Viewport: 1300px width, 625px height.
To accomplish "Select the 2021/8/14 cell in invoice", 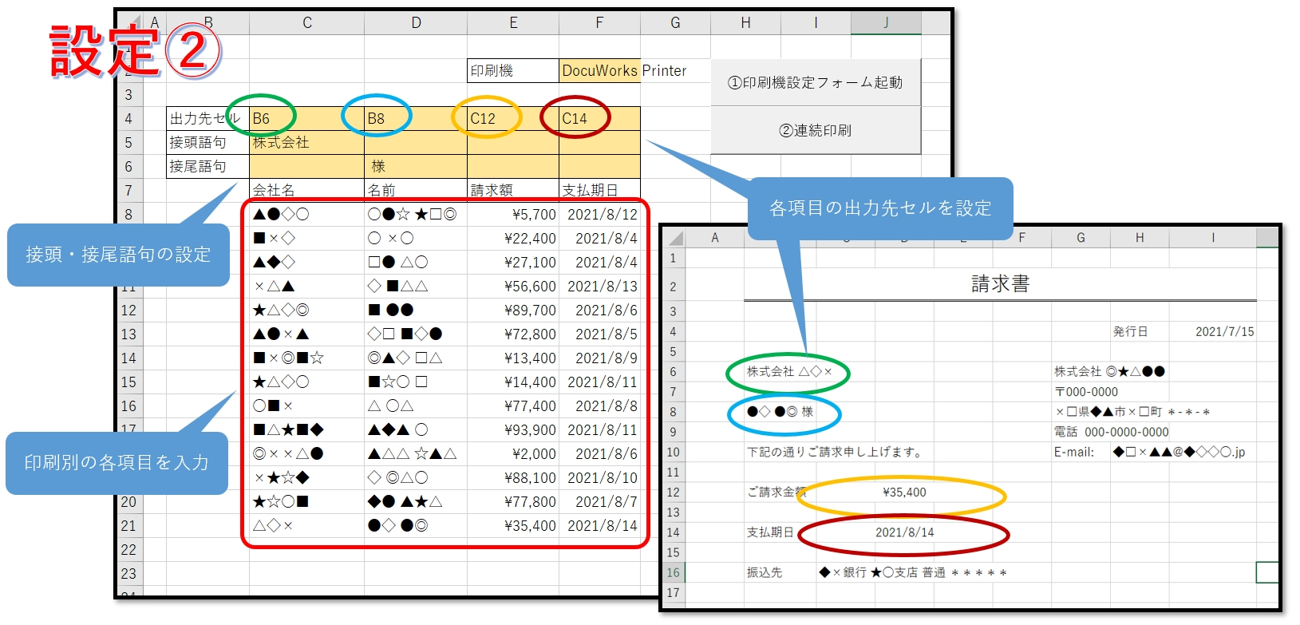I will 904,532.
